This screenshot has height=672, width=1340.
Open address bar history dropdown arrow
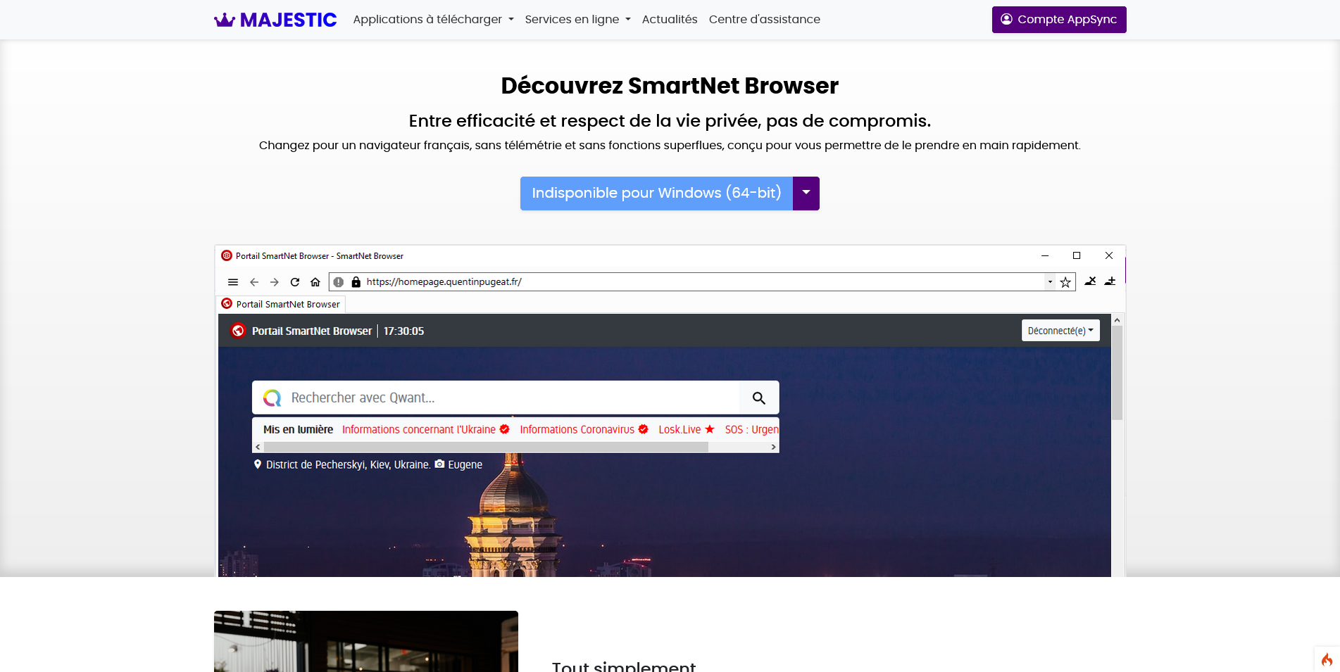click(x=1050, y=282)
